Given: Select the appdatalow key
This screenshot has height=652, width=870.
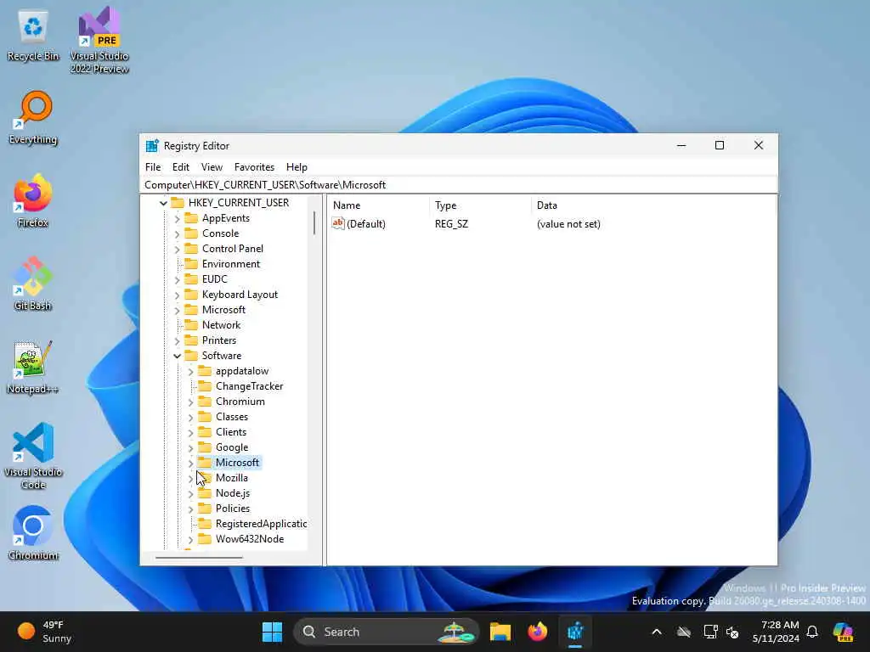Looking at the screenshot, I should click(242, 371).
